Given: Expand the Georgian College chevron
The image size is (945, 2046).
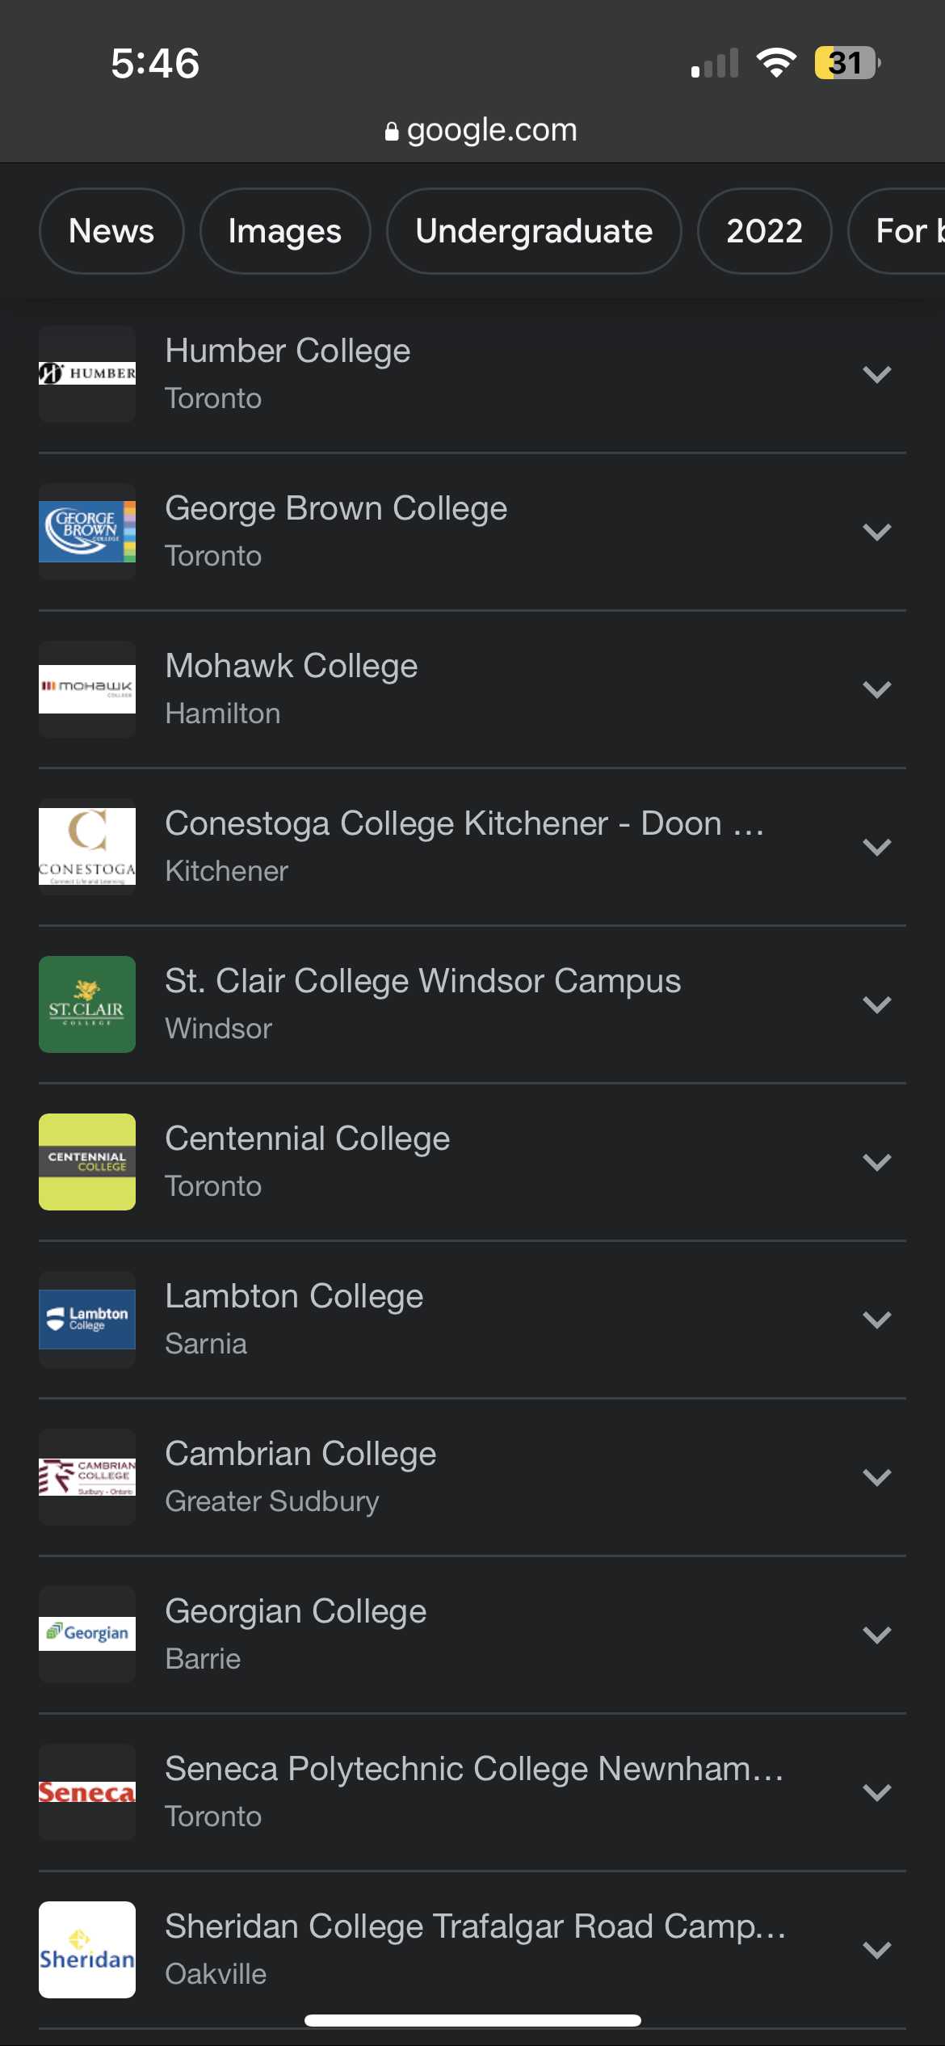Looking at the screenshot, I should [x=876, y=1635].
